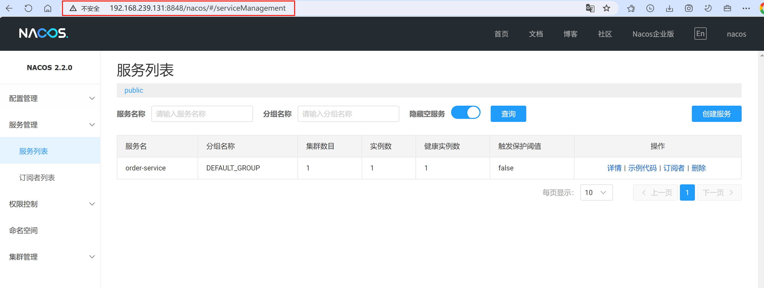Image resolution: width=764 pixels, height=288 pixels.
Task: Select 订阅者列表 in the sidebar
Action: 37,178
